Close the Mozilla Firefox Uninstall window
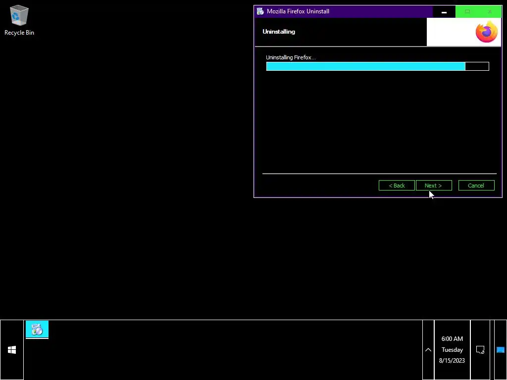Screen dimensions: 507x380 (x=490, y=12)
